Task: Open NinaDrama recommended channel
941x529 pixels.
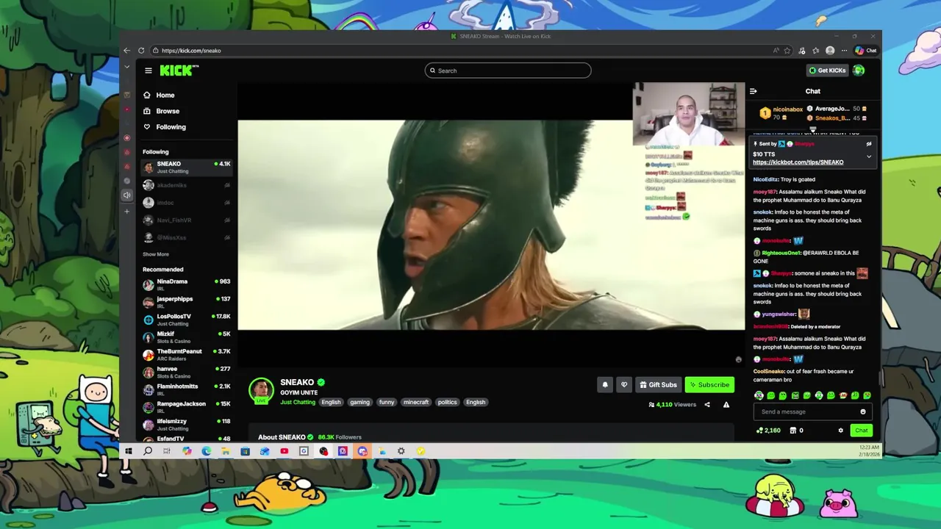Action: coord(187,284)
